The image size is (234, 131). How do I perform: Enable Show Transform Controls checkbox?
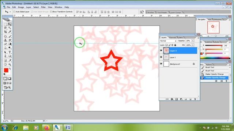coord(51,12)
